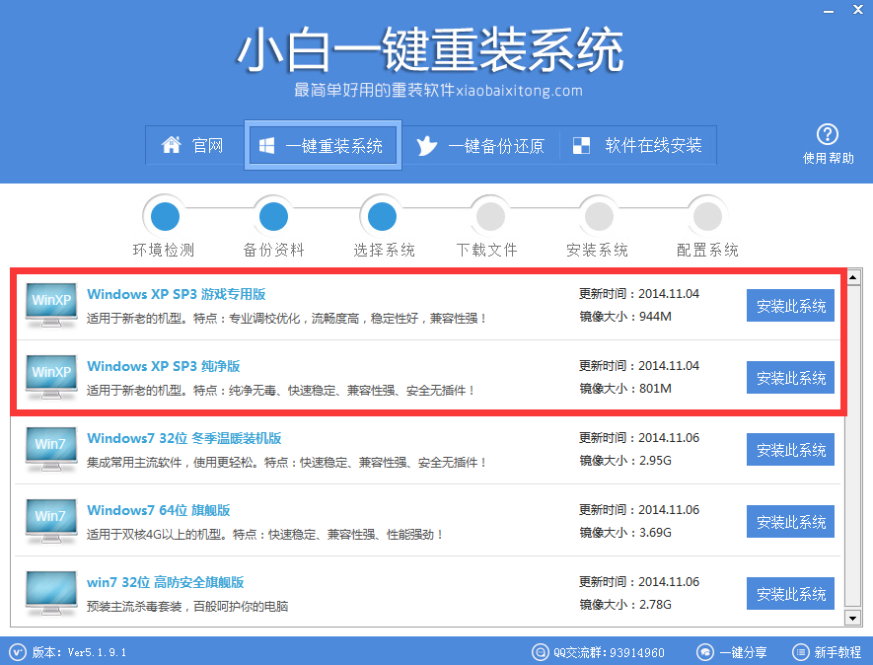Open 使用帮助 via the question mark icon
This screenshot has width=873, height=665.
pyautogui.click(x=827, y=136)
